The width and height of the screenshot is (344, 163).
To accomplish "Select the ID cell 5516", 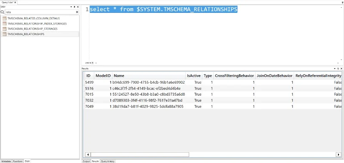I will tap(89, 88).
